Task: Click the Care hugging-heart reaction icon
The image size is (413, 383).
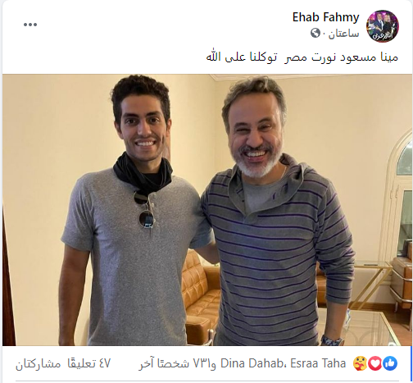Action: [360, 363]
